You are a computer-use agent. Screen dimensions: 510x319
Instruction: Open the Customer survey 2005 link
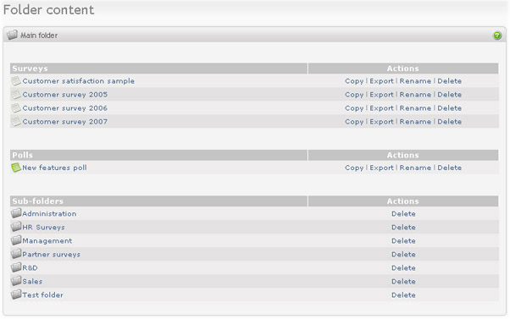[64, 95]
